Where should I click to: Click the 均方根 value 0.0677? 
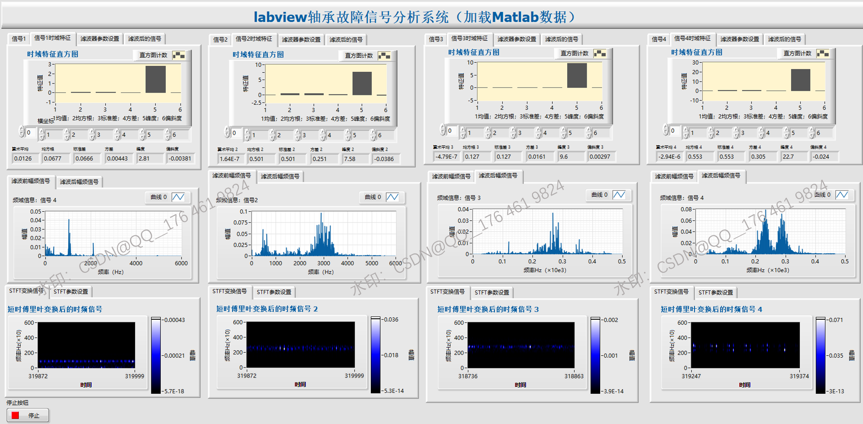click(x=56, y=158)
